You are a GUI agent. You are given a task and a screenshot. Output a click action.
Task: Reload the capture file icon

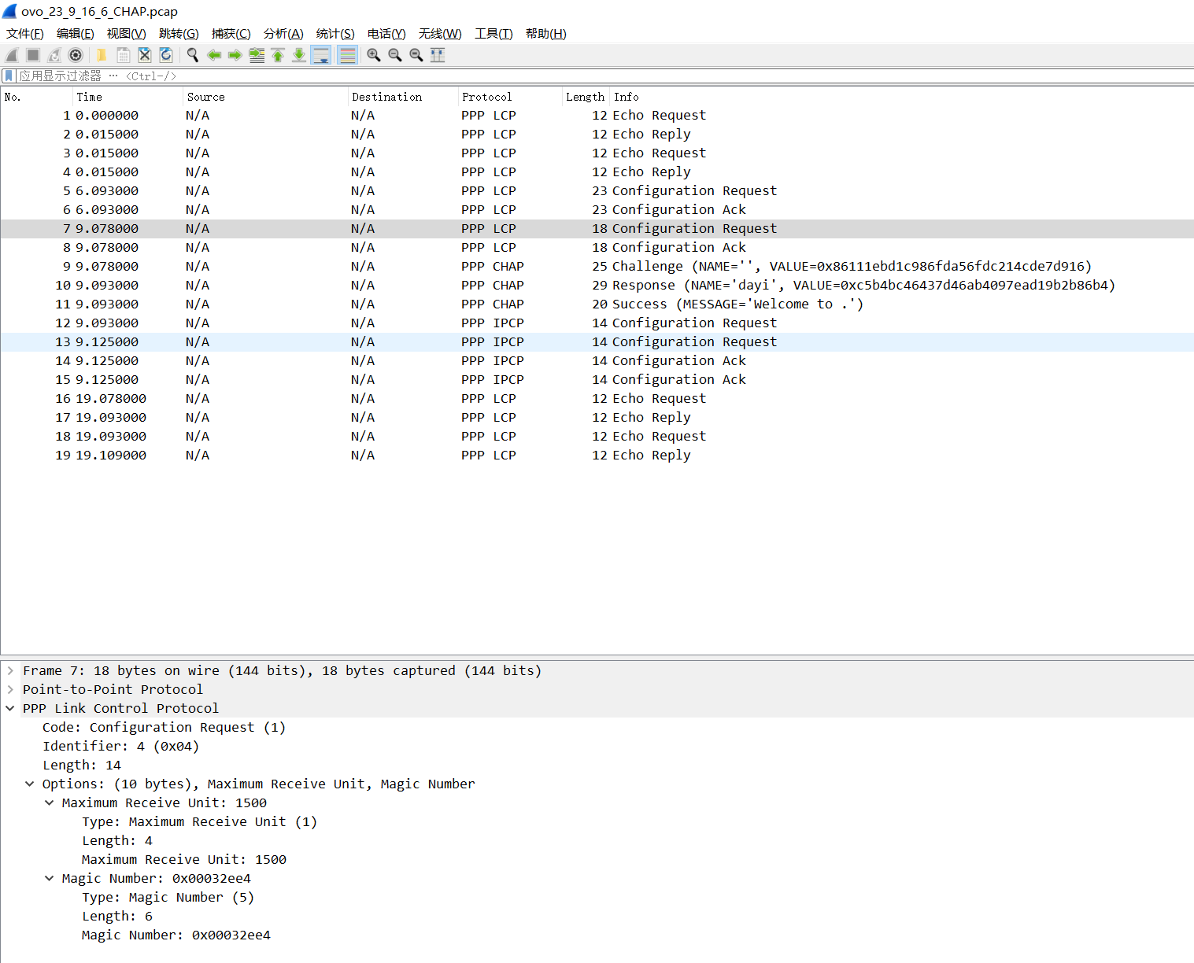pos(166,55)
